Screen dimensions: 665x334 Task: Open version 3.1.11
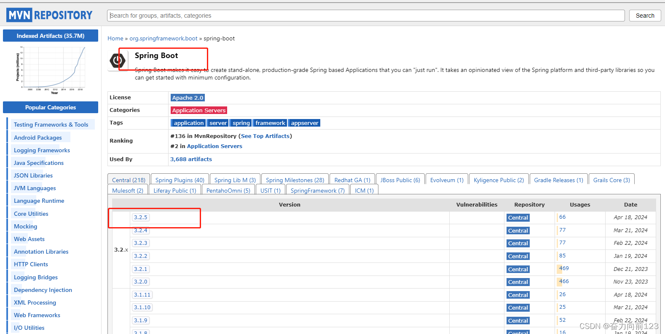pyautogui.click(x=142, y=295)
